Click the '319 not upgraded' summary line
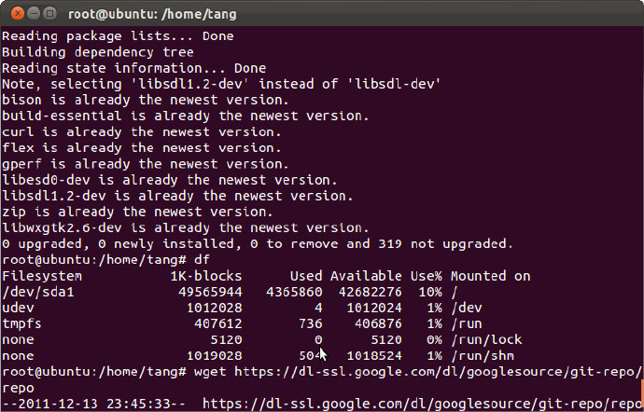Screen dimensions: 644x412 [258, 244]
